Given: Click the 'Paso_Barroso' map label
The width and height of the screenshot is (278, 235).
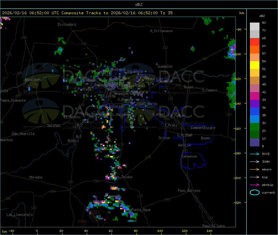Looking at the screenshot, I should tap(189, 191).
